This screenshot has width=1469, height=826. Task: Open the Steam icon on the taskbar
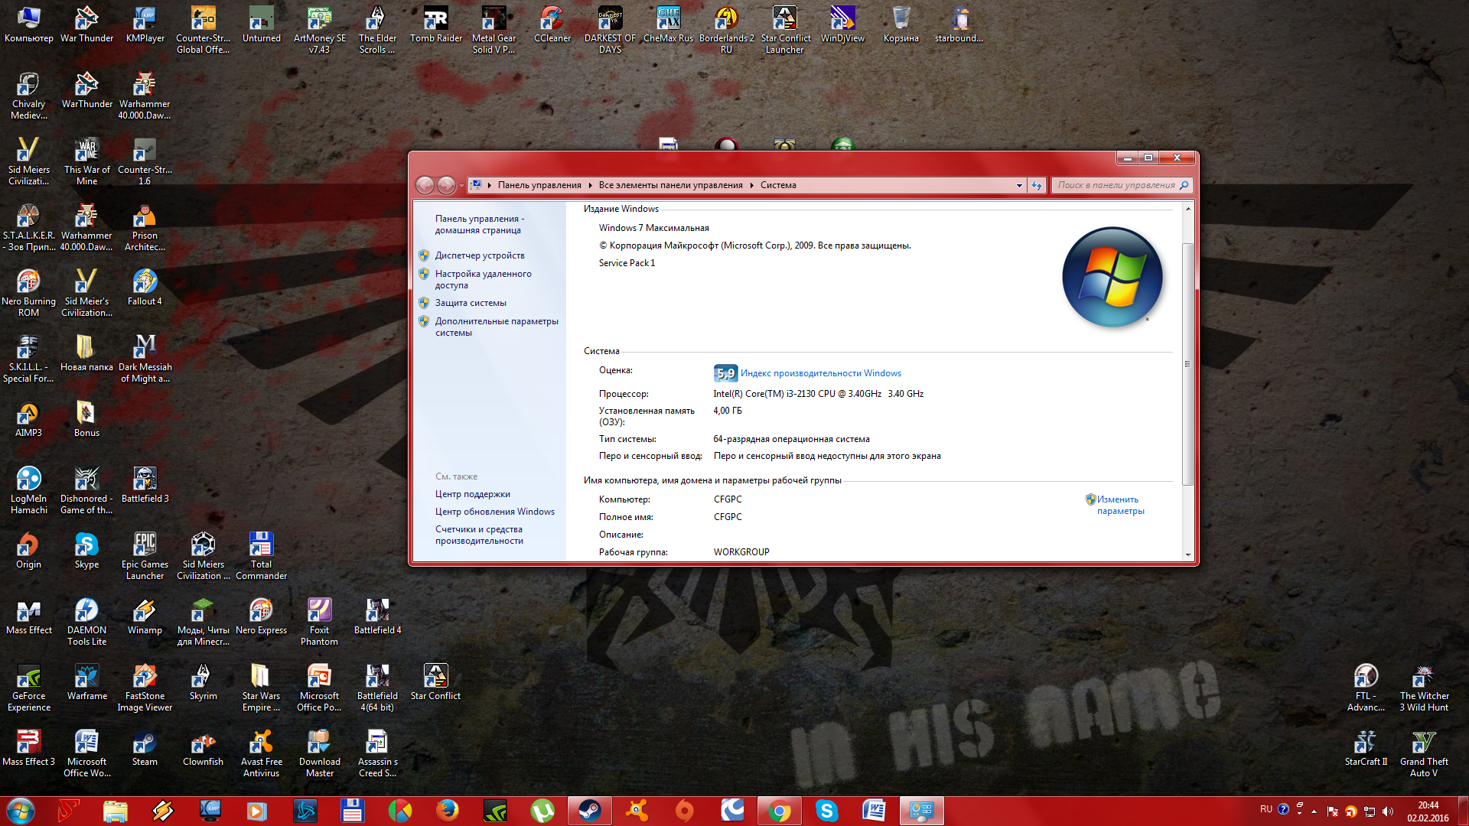590,811
